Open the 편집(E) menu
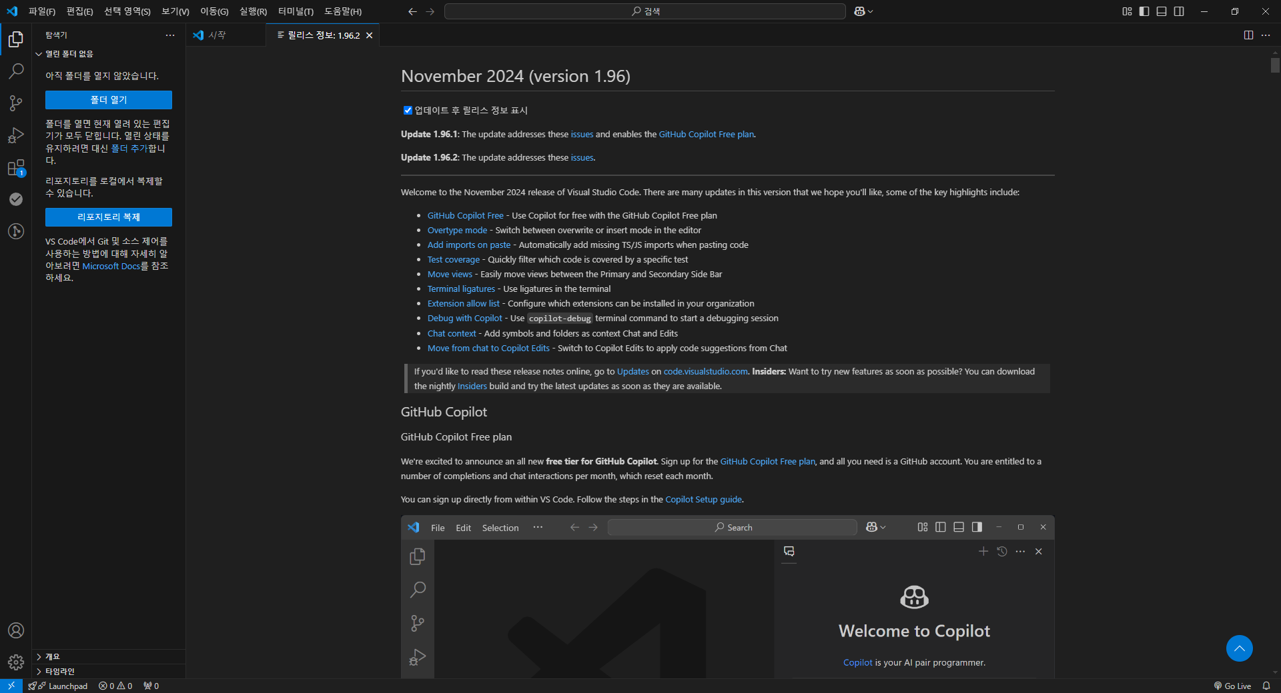Screen dimensions: 1281x693 pos(80,11)
